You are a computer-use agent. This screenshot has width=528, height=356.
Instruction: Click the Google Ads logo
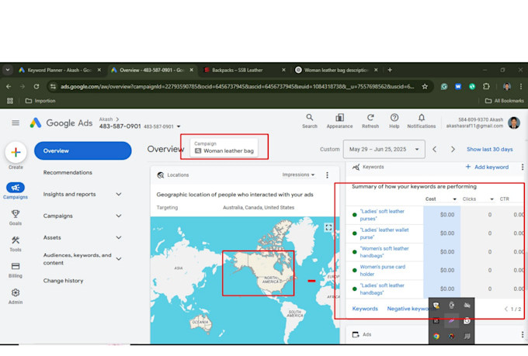pos(61,123)
